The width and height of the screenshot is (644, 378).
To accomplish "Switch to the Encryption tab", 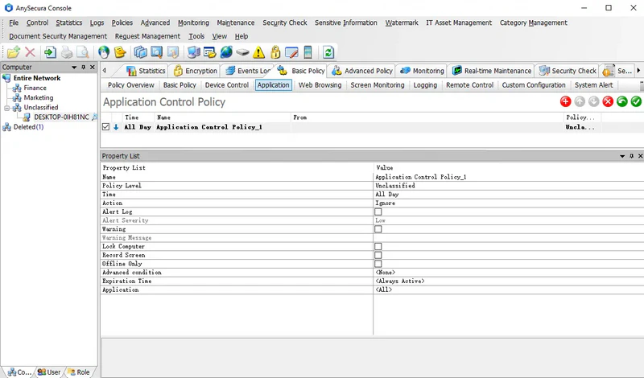I will (195, 71).
